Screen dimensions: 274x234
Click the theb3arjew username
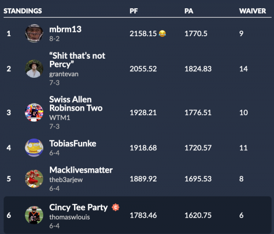point(66,180)
